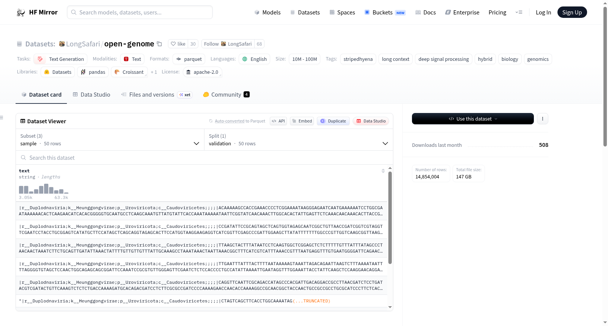This screenshot has width=608, height=326.
Task: Click the page vertical scrollbar
Action: 605,76
